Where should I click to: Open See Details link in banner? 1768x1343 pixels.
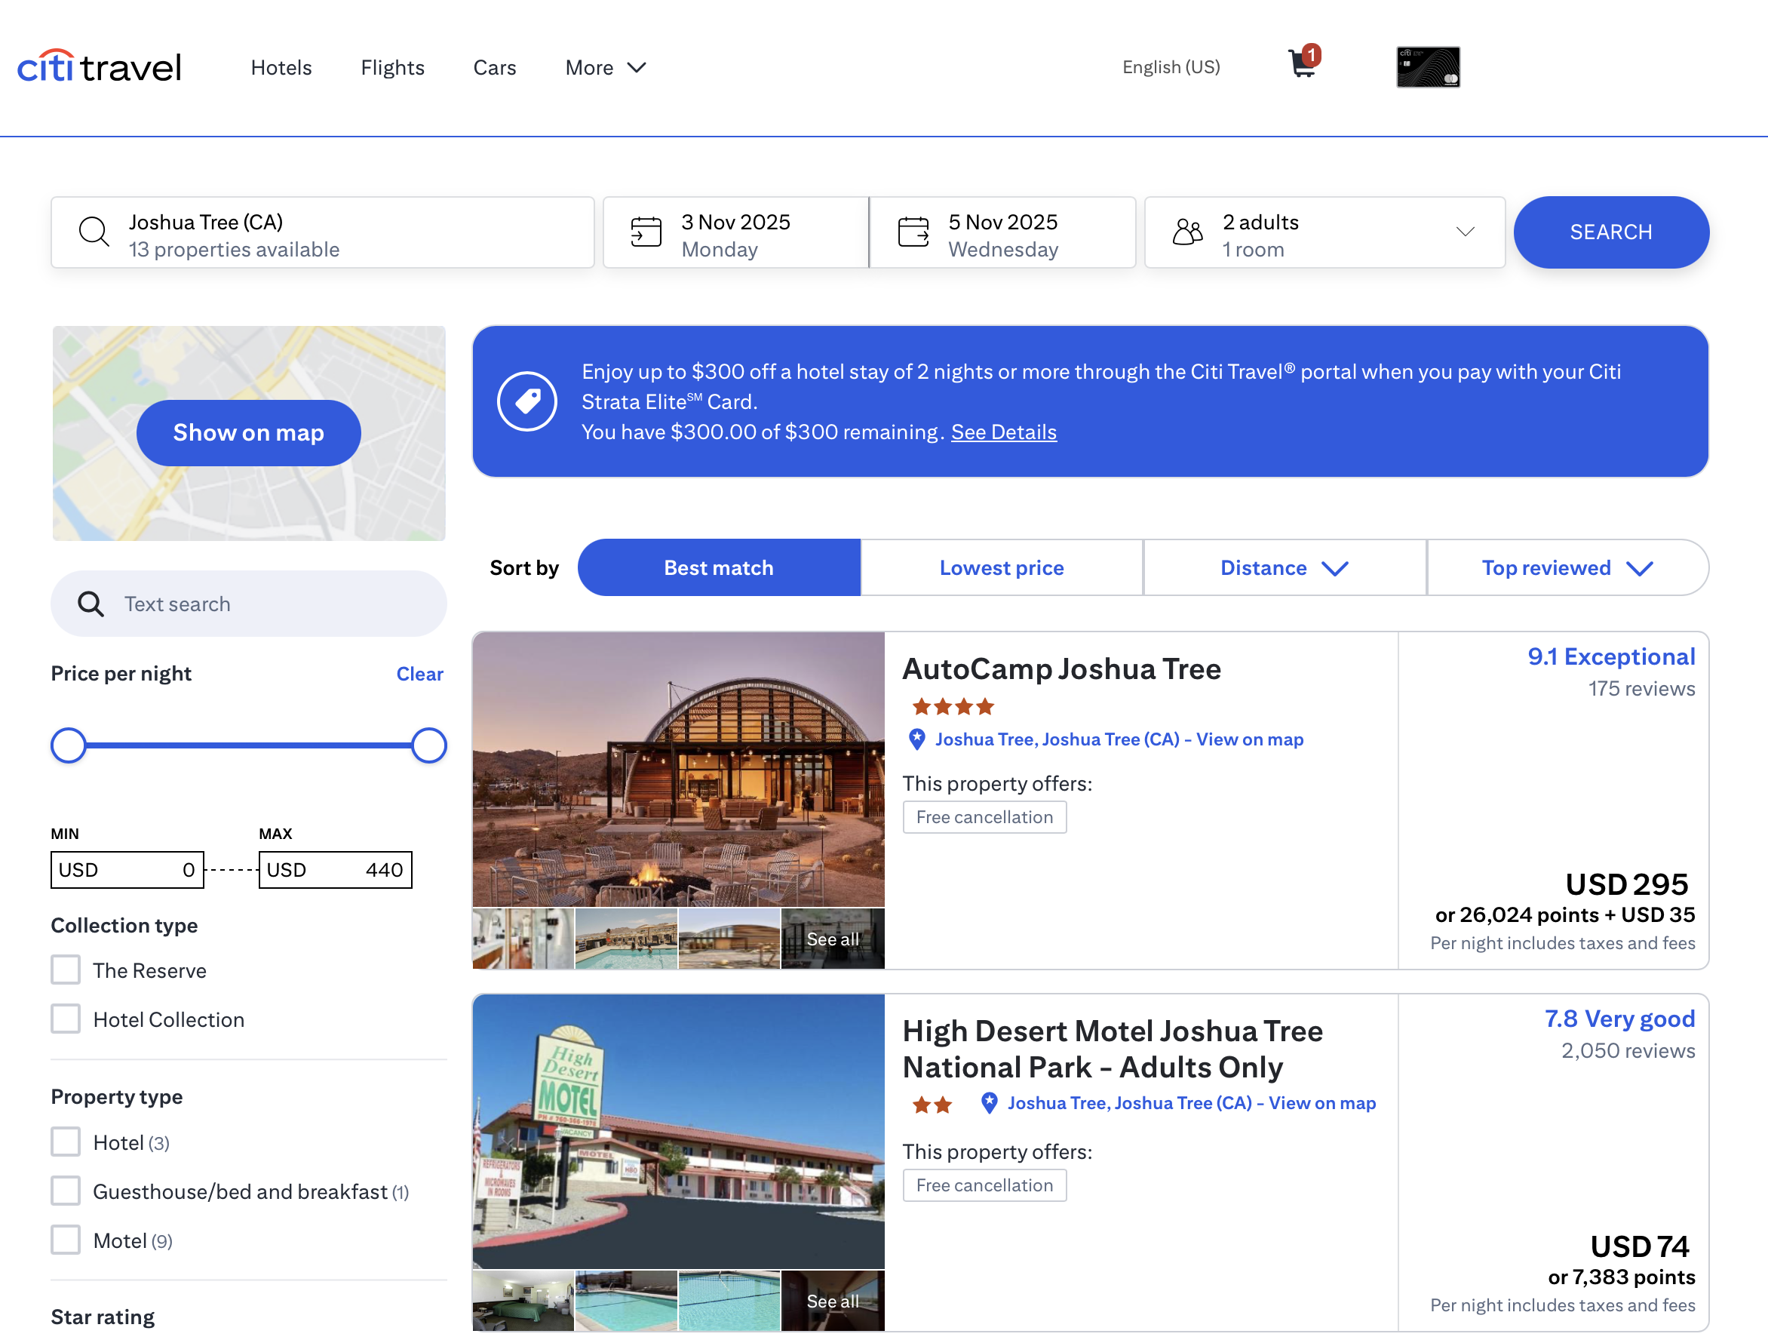[x=1004, y=432]
